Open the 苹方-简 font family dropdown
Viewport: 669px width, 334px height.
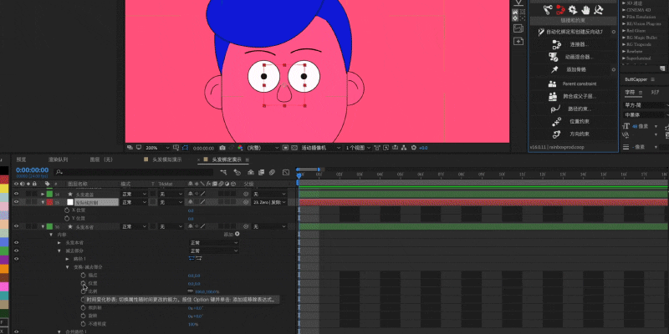645,105
